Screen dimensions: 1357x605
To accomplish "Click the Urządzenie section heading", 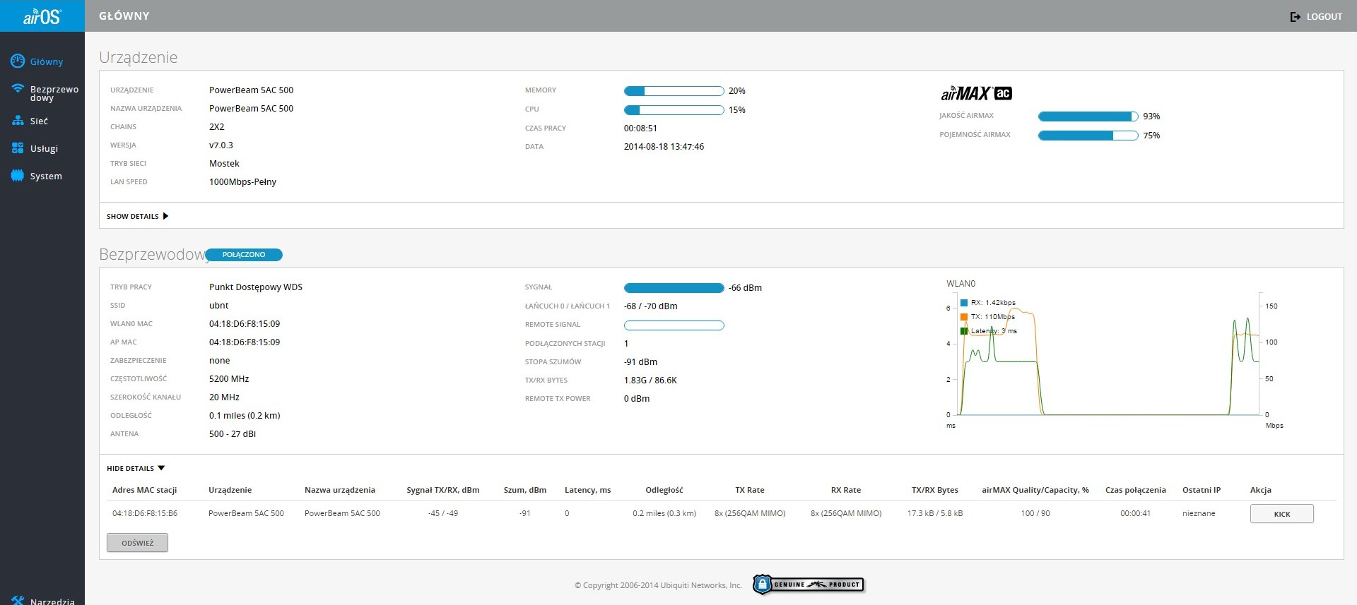I will coord(139,58).
